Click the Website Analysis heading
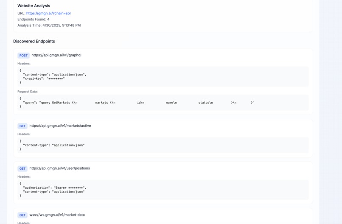This screenshot has height=224, width=342. tap(34, 6)
